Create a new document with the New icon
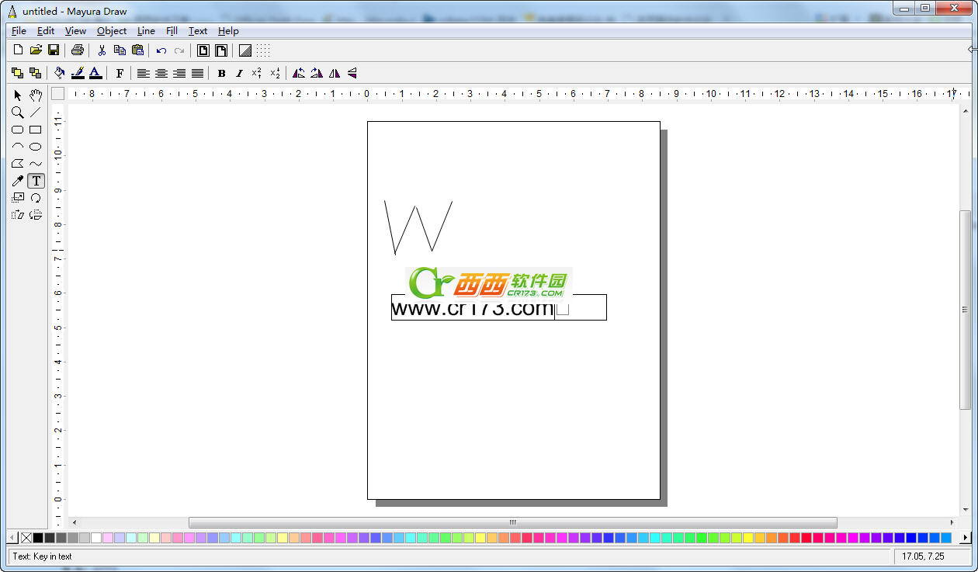The image size is (978, 572). [18, 50]
